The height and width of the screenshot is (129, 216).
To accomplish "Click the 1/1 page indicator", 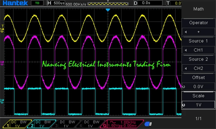I will (198, 119).
